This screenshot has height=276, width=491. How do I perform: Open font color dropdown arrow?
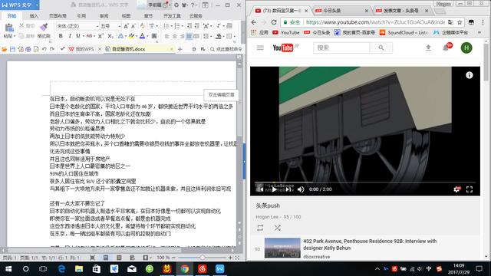pyautogui.click(x=147, y=36)
